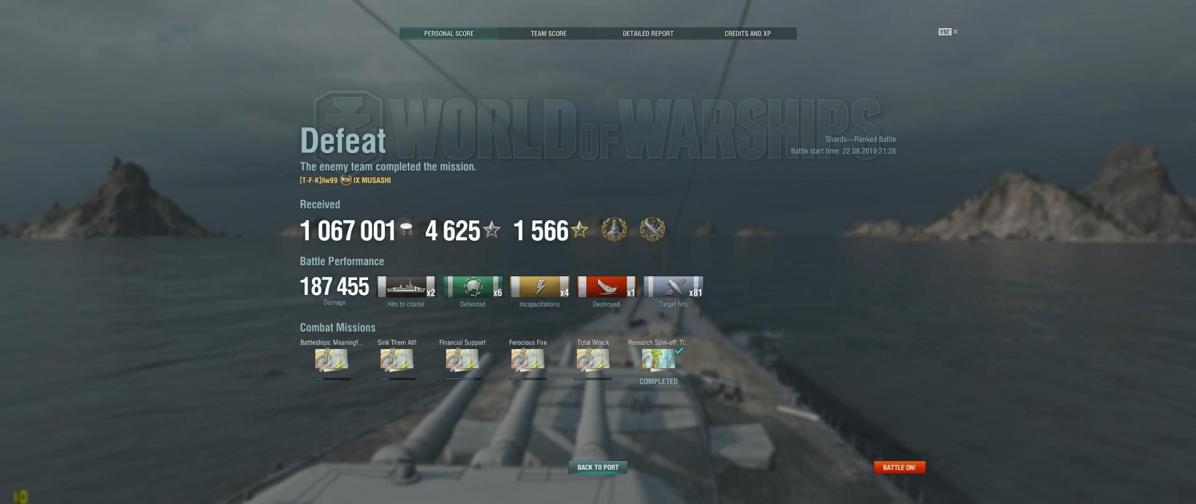Open the Team Score tab

[548, 34]
